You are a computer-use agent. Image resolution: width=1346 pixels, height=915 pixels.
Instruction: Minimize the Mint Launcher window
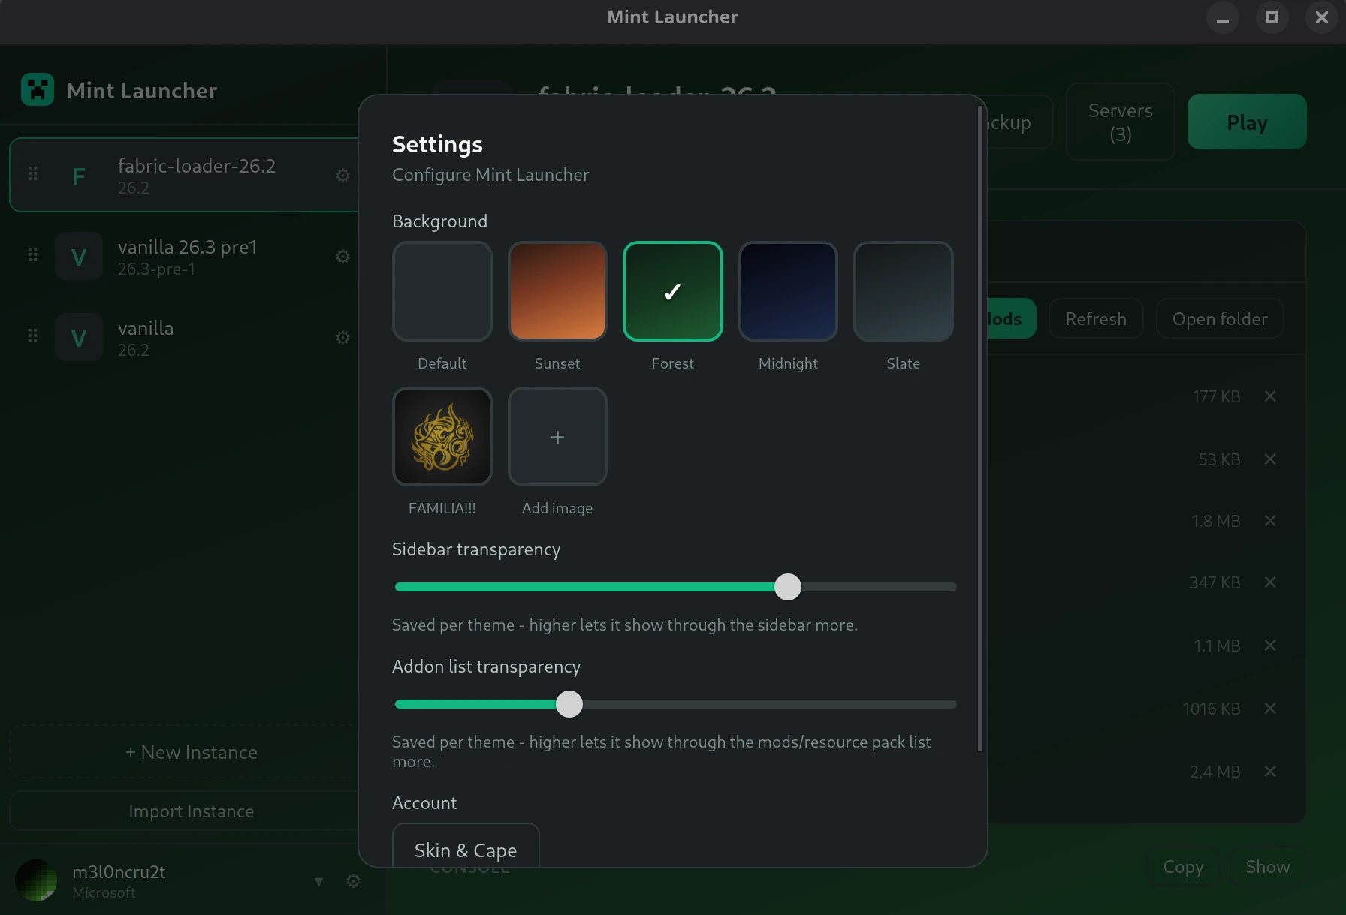coord(1223,17)
